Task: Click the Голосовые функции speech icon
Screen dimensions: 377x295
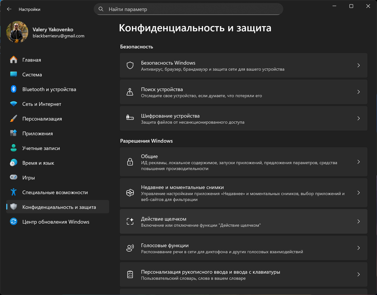Action: (x=130, y=248)
